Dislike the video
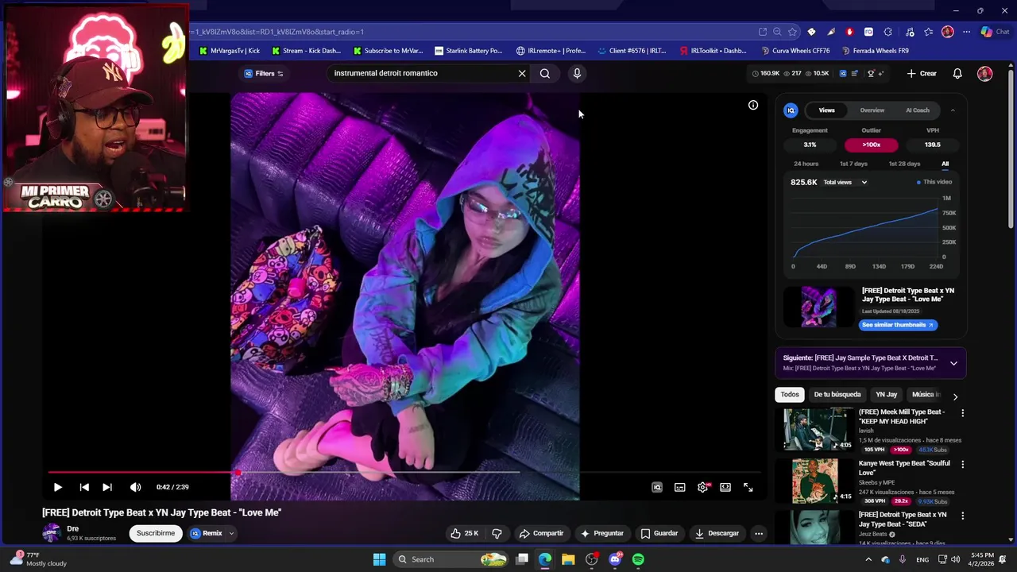The image size is (1017, 572). [497, 533]
